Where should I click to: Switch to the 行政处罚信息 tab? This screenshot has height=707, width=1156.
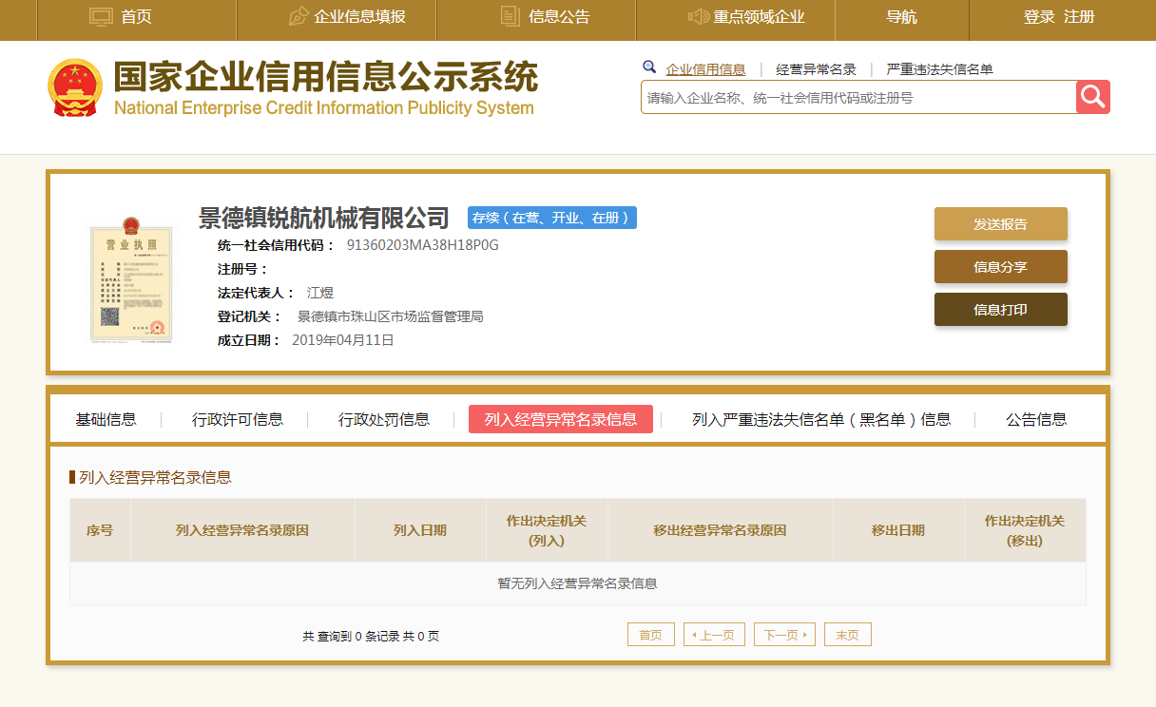click(384, 419)
